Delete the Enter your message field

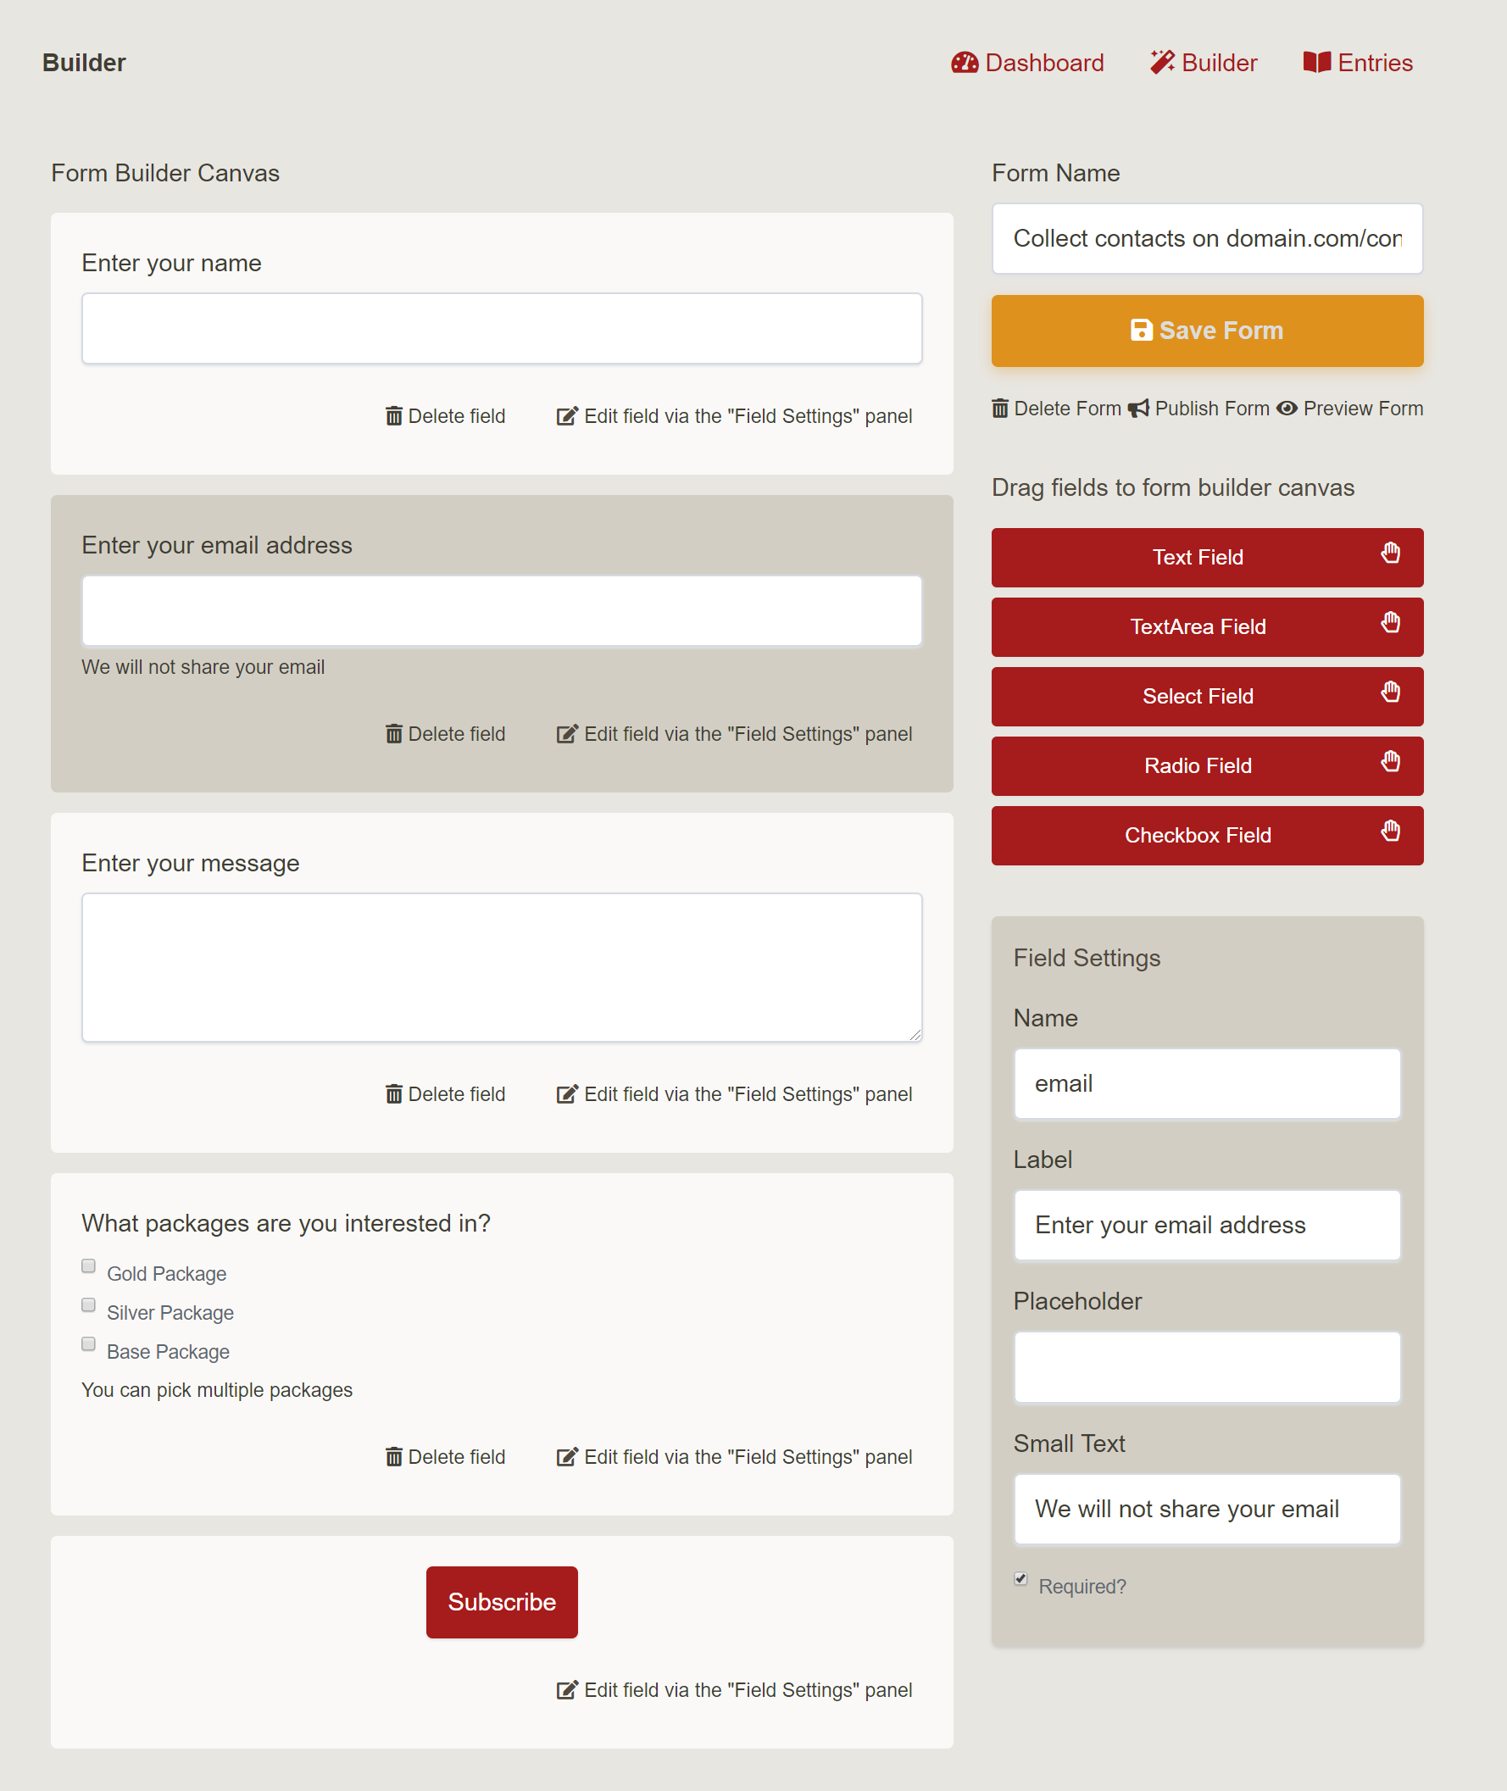coord(446,1094)
